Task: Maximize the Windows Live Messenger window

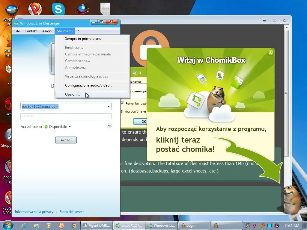Action: pos(101,22)
